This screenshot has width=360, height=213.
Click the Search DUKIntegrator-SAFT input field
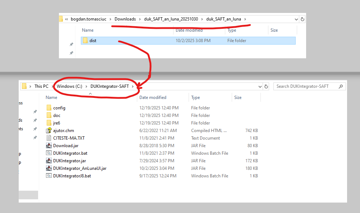point(305,86)
